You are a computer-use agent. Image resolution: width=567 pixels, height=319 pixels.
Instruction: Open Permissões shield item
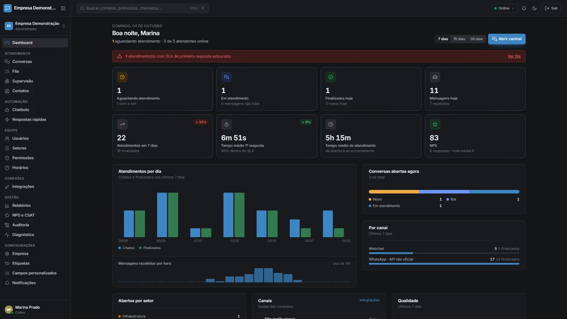(35, 158)
